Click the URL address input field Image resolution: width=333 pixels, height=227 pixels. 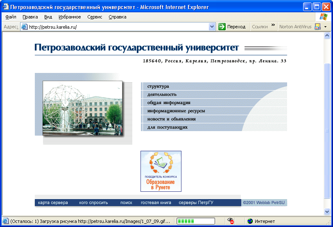click(x=118, y=27)
